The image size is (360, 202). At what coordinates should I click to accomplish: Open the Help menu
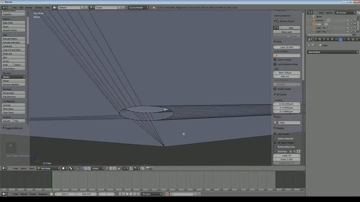47,7
